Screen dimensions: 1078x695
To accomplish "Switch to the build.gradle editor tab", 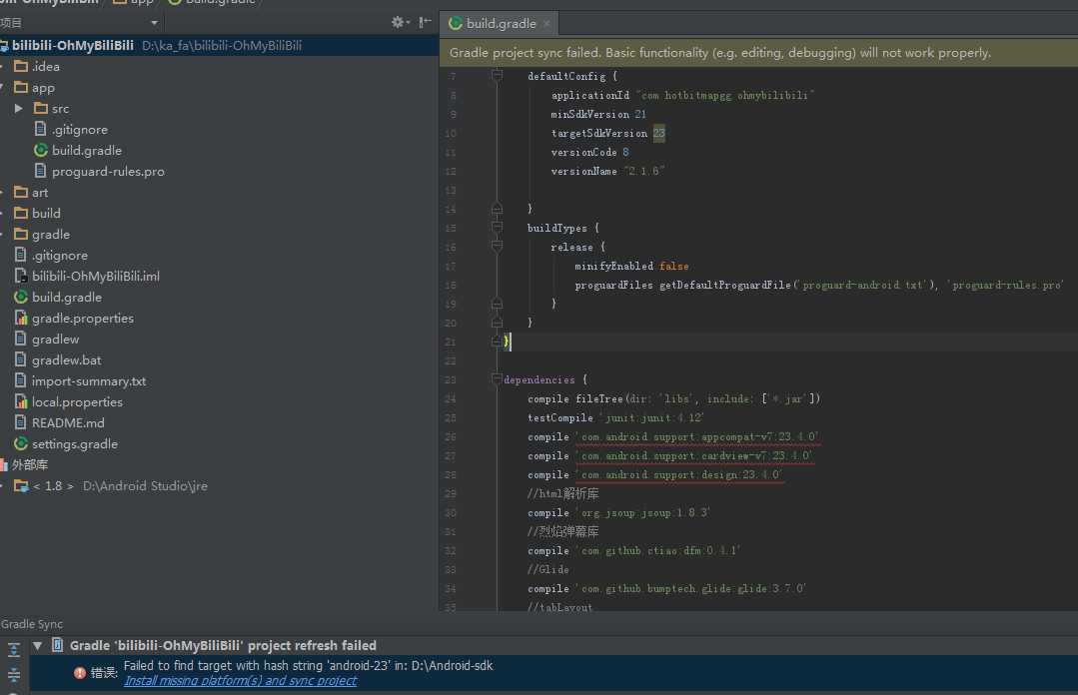I will pyautogui.click(x=501, y=23).
